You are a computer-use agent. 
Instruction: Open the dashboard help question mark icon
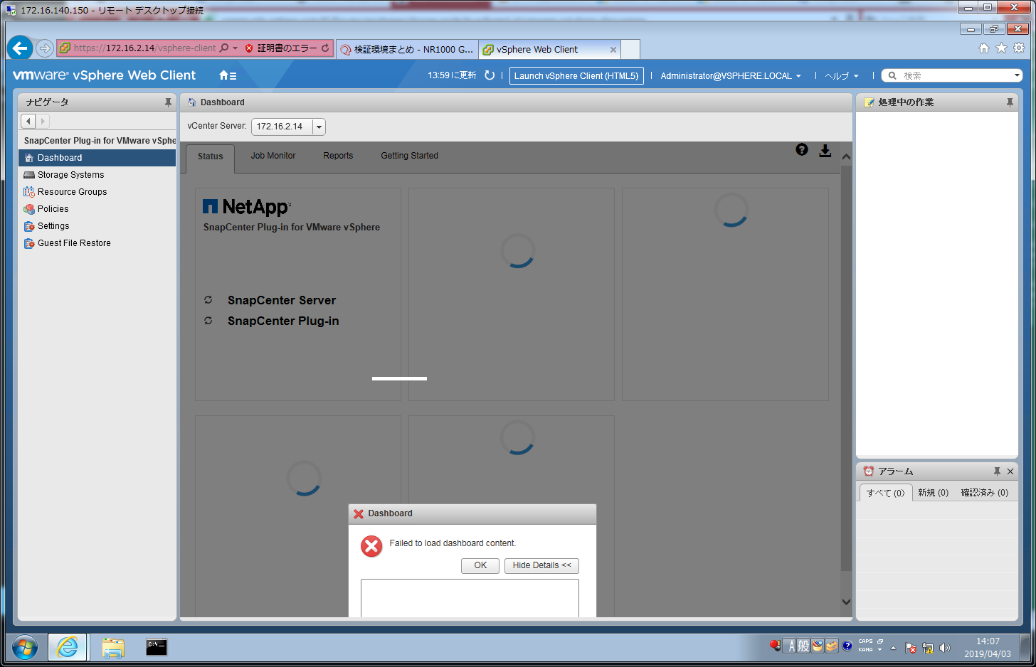[802, 149]
